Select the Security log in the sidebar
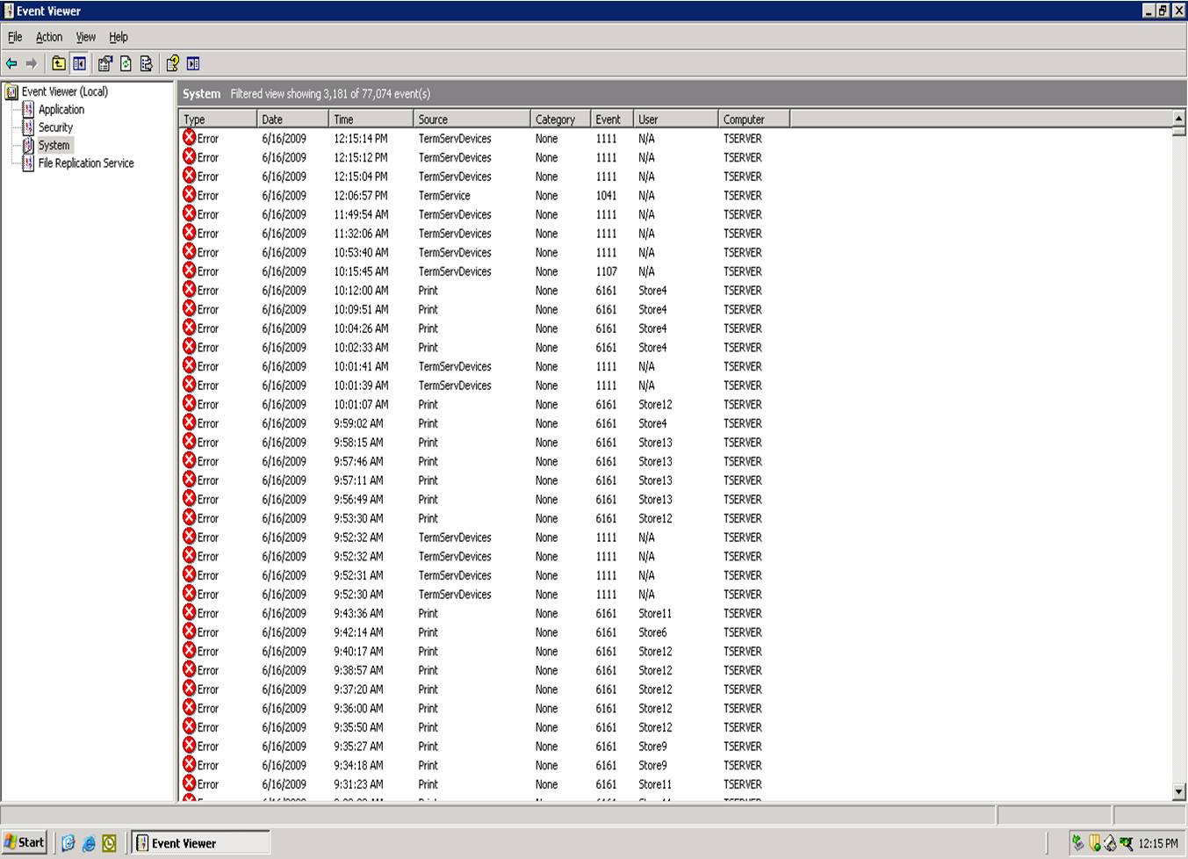The width and height of the screenshot is (1188, 859). [55, 127]
